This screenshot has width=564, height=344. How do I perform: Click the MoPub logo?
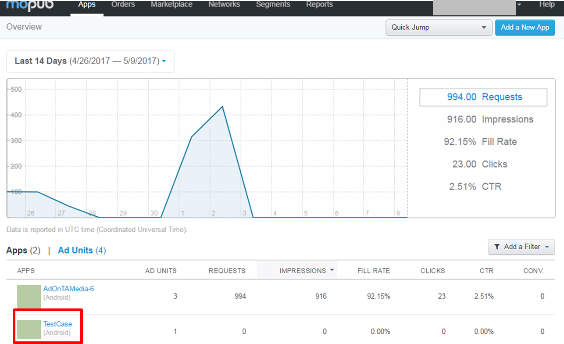pyautogui.click(x=29, y=6)
